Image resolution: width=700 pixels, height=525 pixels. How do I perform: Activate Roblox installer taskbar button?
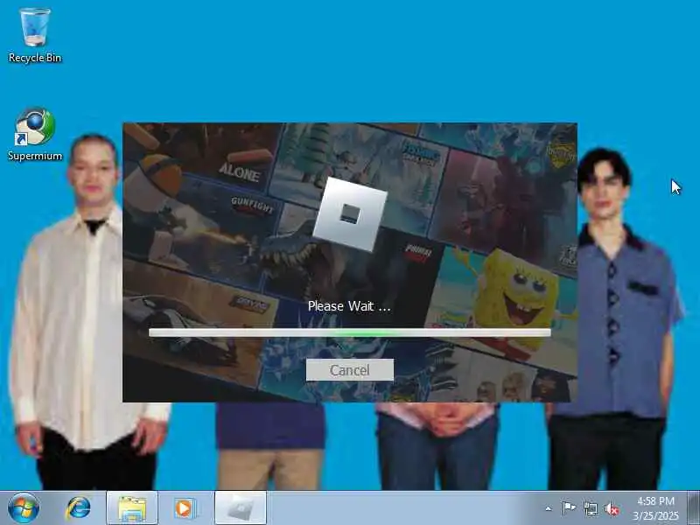pyautogui.click(x=241, y=508)
